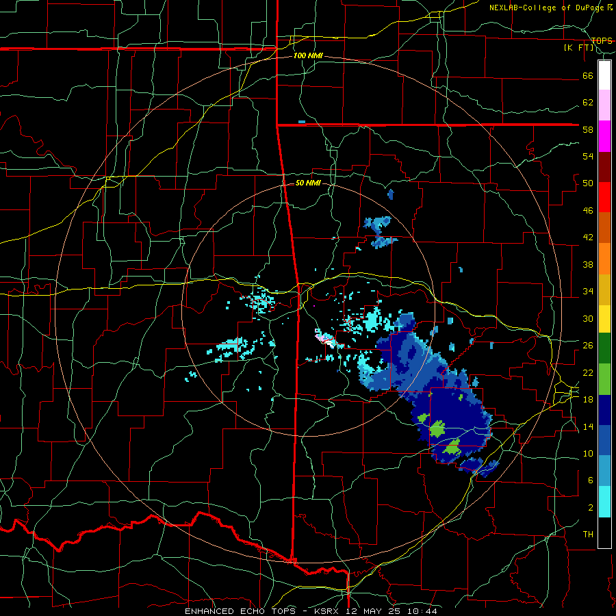The width and height of the screenshot is (616, 616).
Task: Click the 50 NMI range ring label
Action: click(308, 183)
